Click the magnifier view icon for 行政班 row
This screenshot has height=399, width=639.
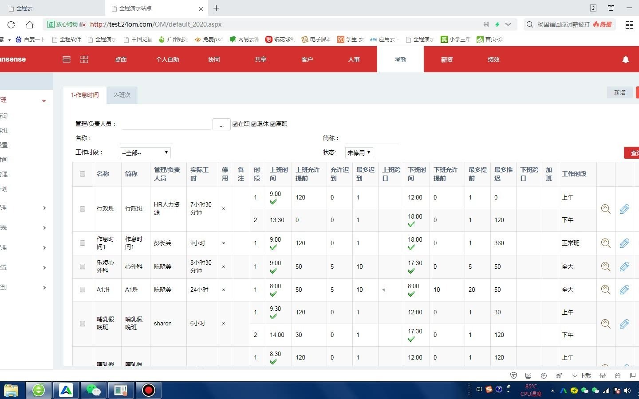point(606,209)
